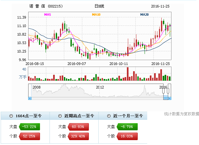This screenshot has height=145, width=199.
Task: Click the 9.96 price axis label
Action: click(x=23, y=60)
